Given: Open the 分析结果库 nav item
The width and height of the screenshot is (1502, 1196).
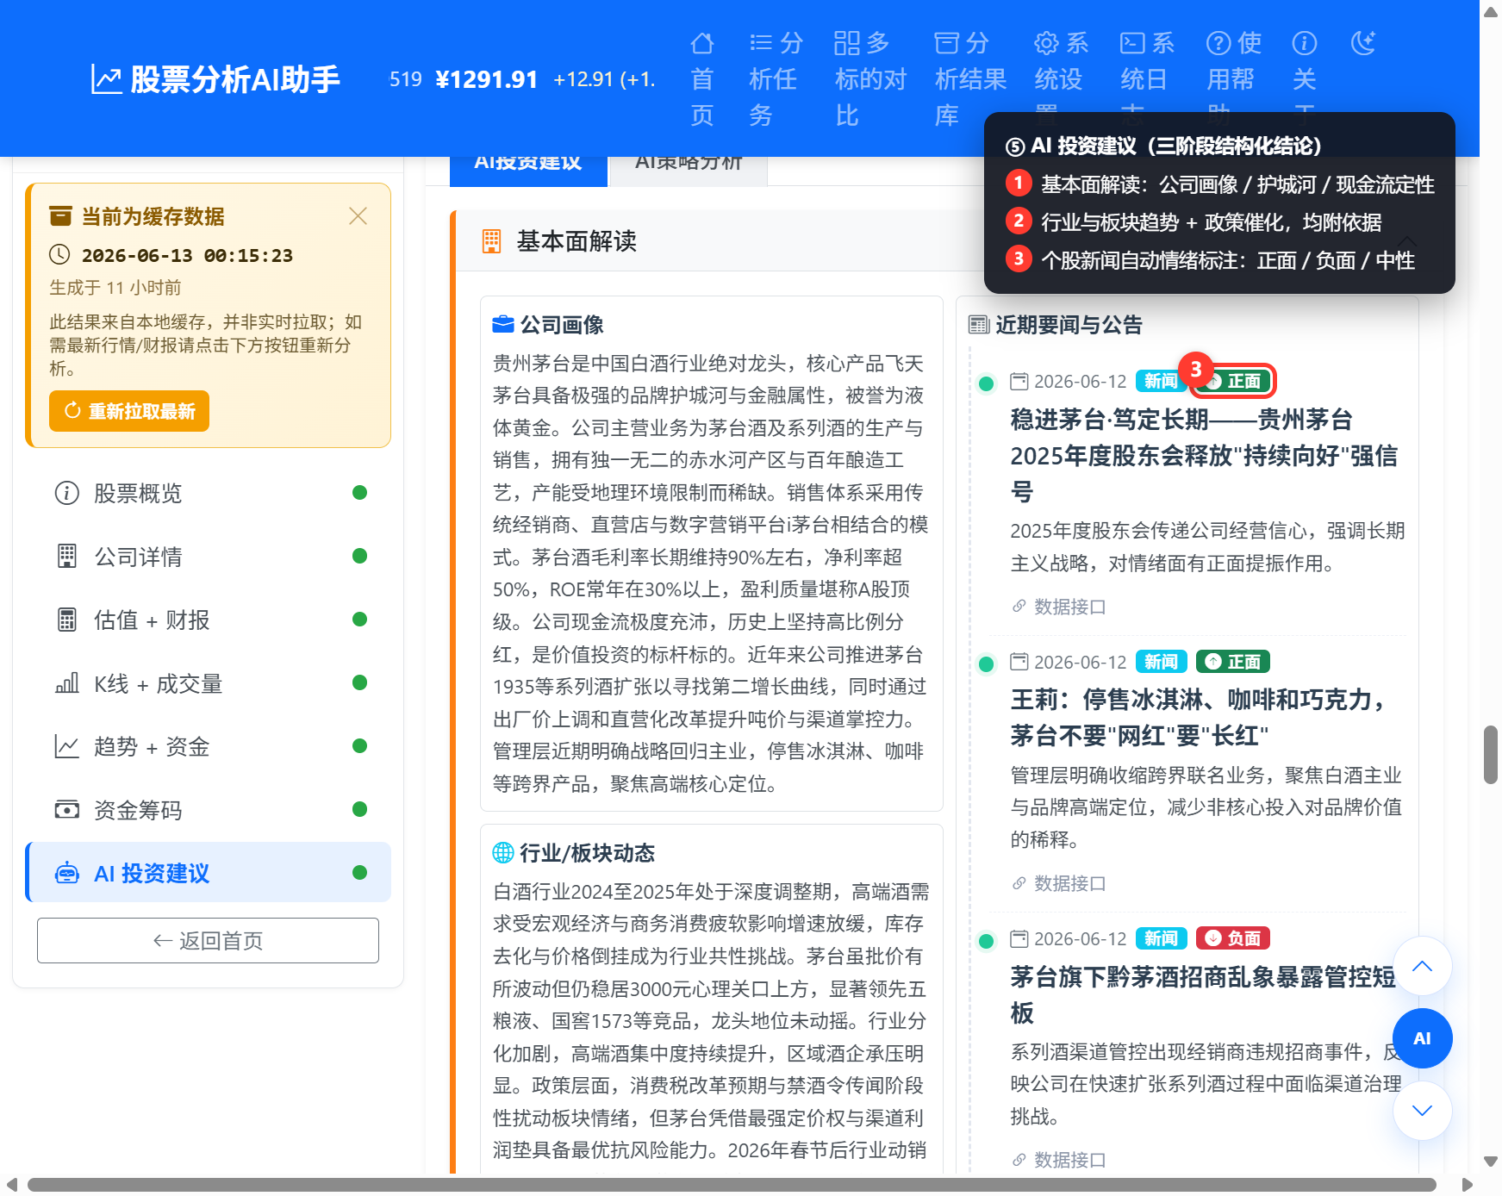Looking at the screenshot, I should pyautogui.click(x=970, y=78).
